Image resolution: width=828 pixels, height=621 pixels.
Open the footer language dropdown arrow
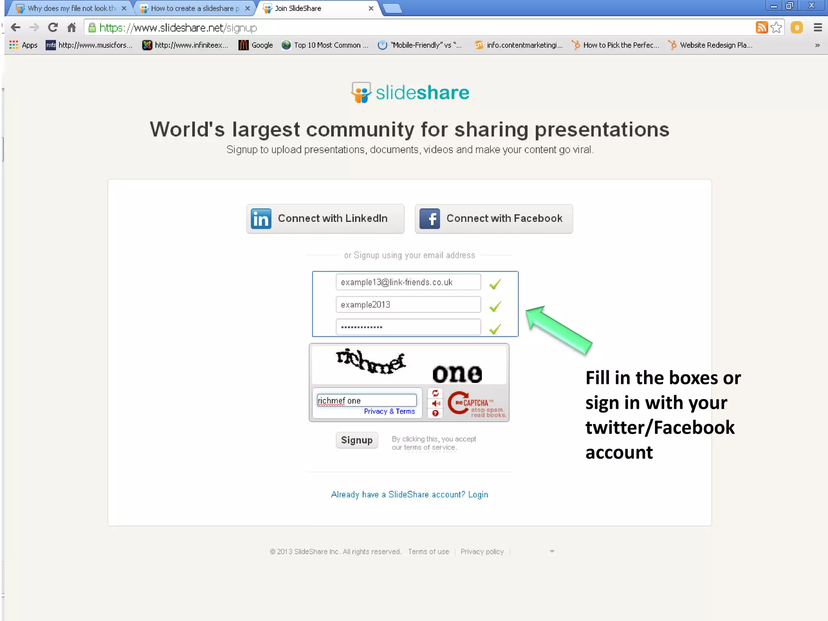552,551
